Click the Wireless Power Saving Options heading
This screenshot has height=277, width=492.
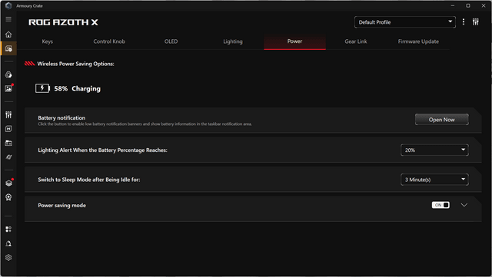75,64
